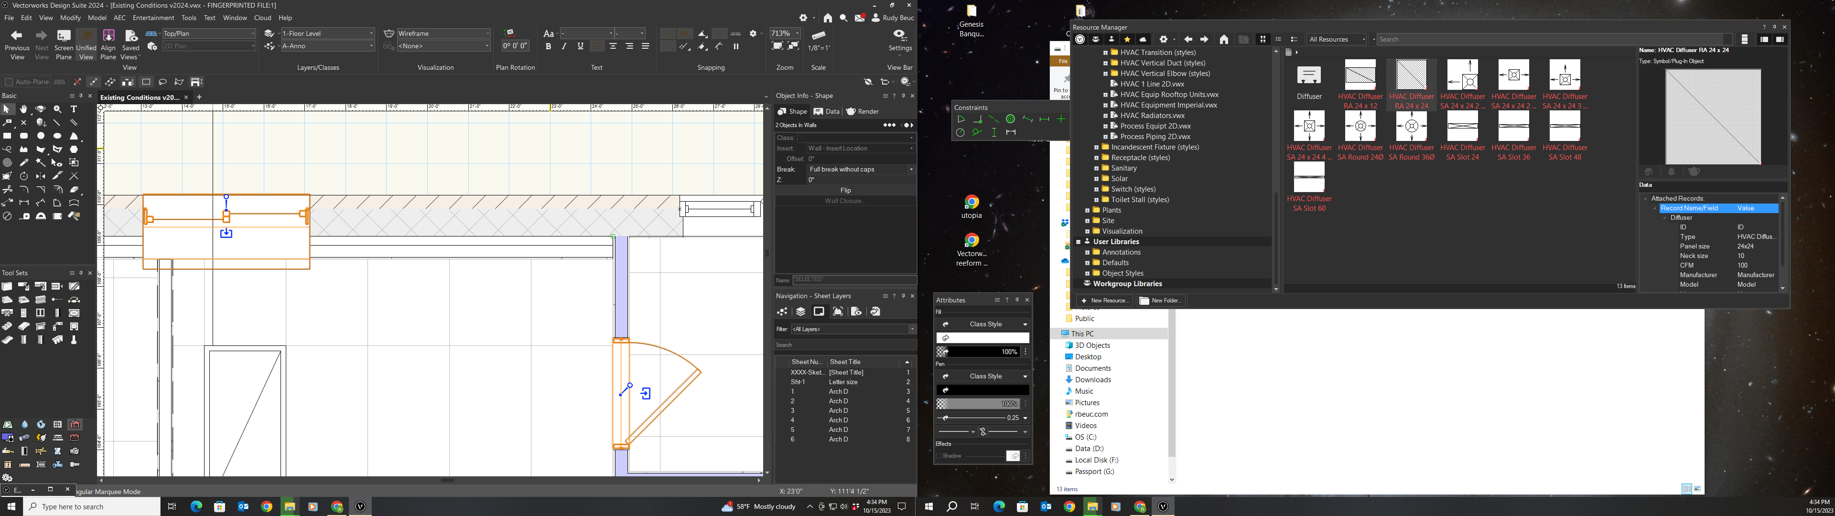This screenshot has height=516, width=1835.
Task: Click the Zoom tool in Basic palette
Action: (57, 109)
